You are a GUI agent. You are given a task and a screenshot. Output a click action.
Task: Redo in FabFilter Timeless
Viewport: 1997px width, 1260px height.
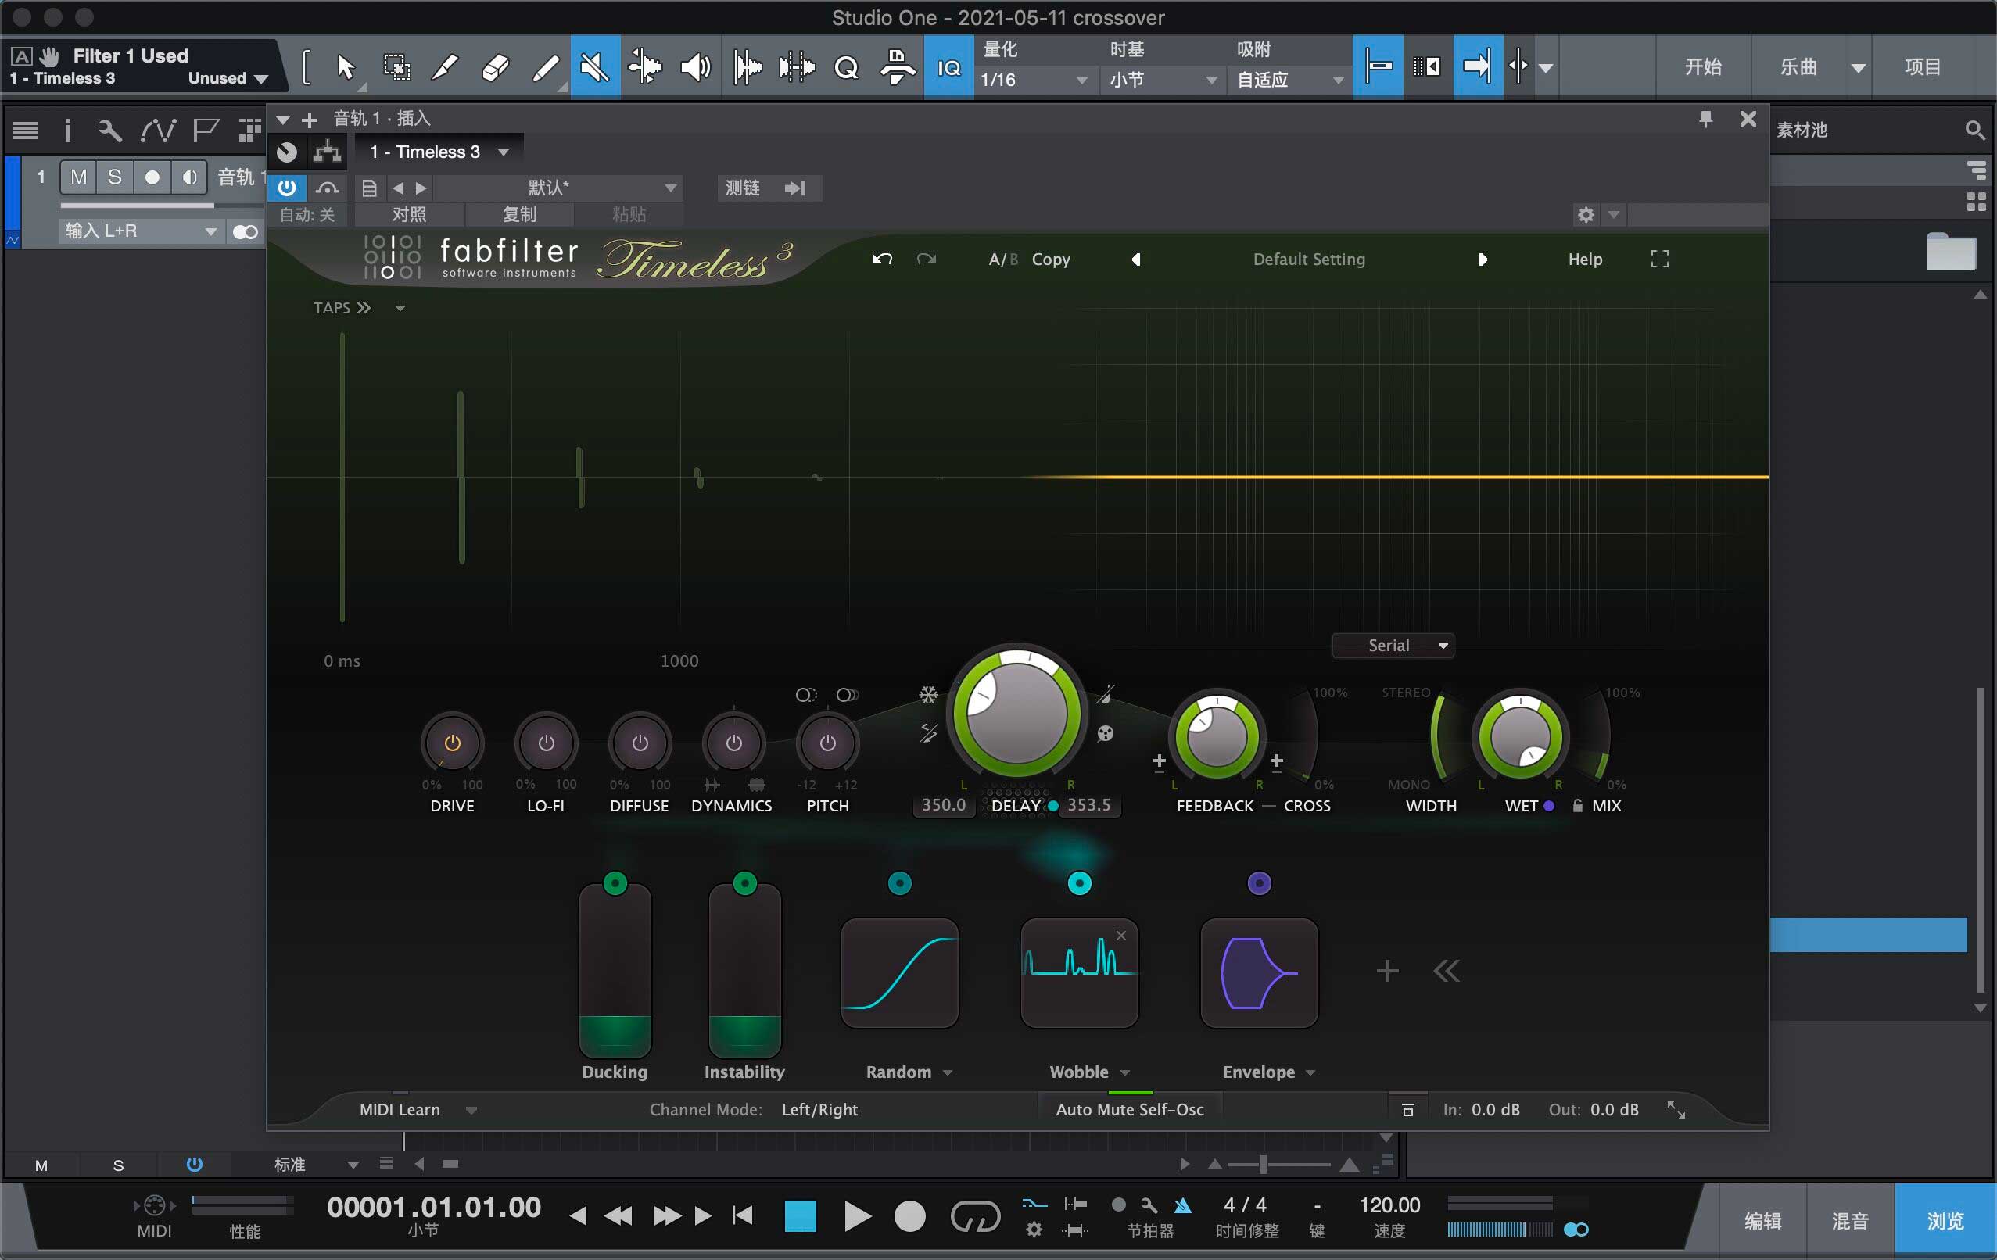pos(927,259)
